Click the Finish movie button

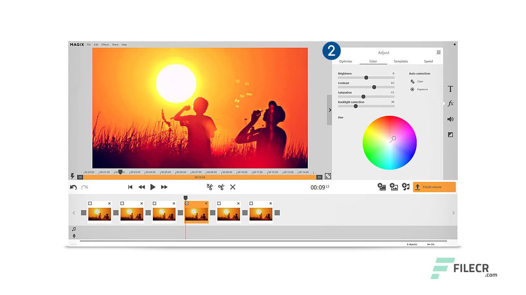pyautogui.click(x=434, y=187)
